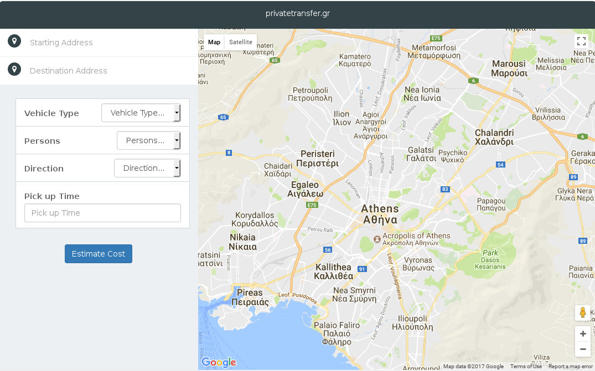The height and width of the screenshot is (371, 595).
Task: Click the Vyronas label on the map
Action: tap(418, 264)
